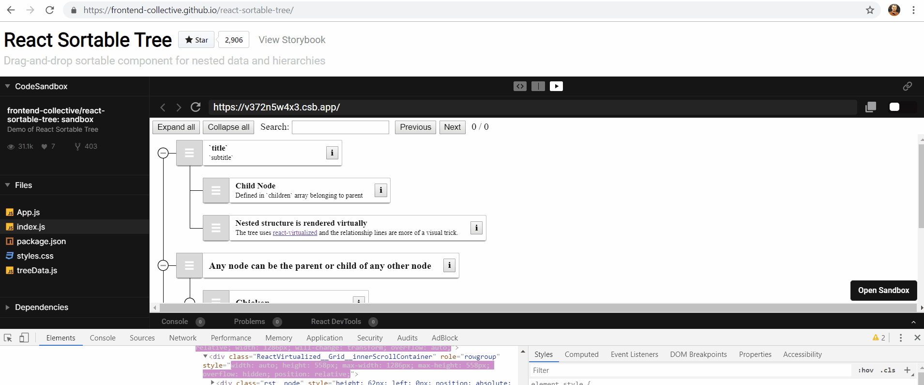The height and width of the screenshot is (385, 924).
Task: Grab the drag handle of `title` node
Action: [189, 153]
